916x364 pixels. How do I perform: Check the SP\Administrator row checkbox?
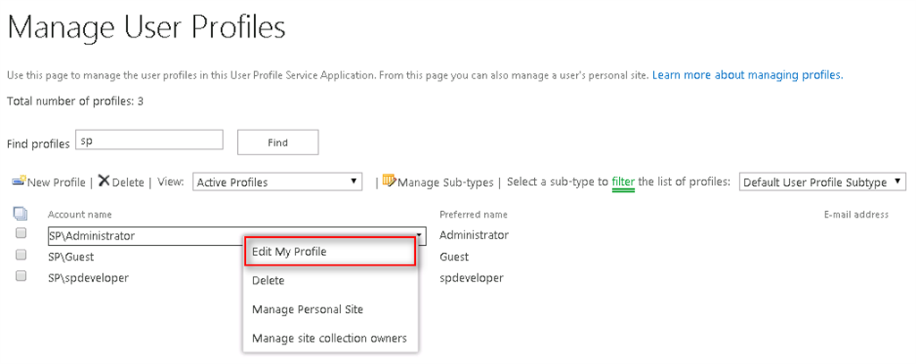coord(21,234)
